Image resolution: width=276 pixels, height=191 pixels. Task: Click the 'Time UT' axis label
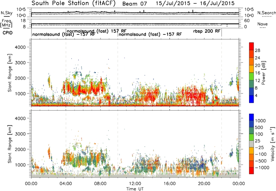coord(135,189)
